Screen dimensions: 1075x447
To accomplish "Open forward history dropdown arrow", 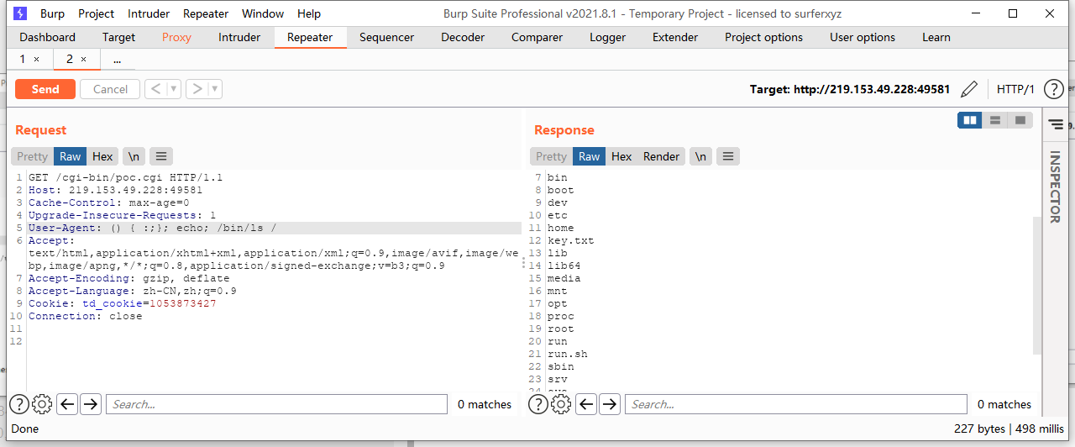I will pyautogui.click(x=215, y=89).
